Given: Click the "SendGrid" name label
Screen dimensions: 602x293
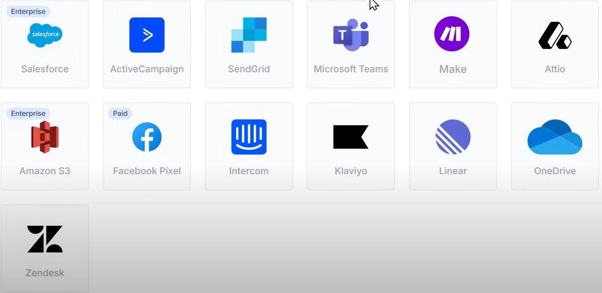Looking at the screenshot, I should click(249, 69).
